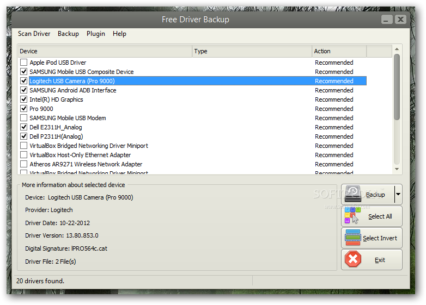The width and height of the screenshot is (426, 305).
Task: Check Atheros AR9271 Wireless Network Adapter checkbox
Action: pyautogui.click(x=23, y=164)
